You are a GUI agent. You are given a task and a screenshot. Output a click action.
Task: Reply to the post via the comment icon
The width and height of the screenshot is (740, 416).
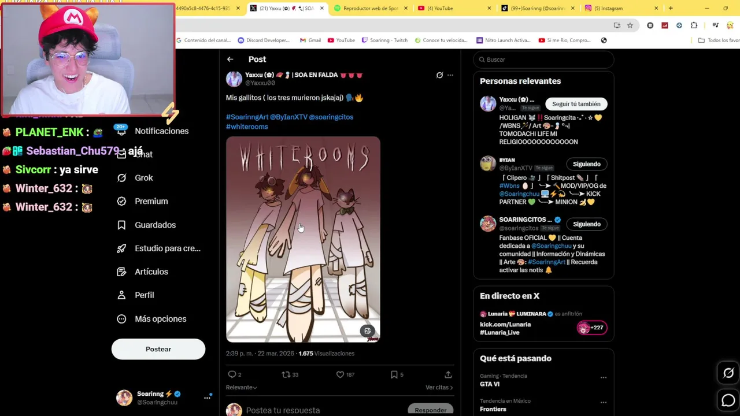[x=232, y=374]
